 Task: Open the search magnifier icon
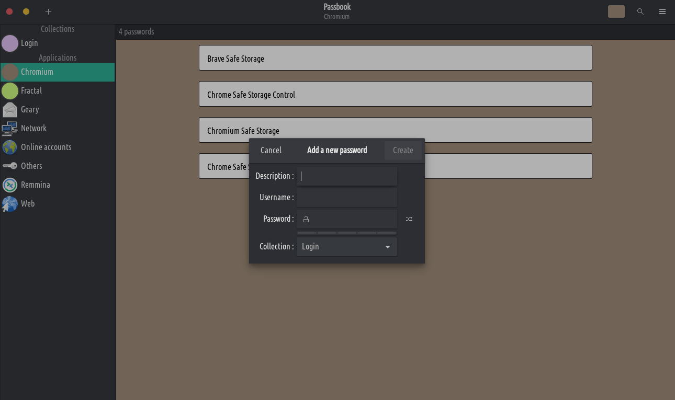click(640, 12)
